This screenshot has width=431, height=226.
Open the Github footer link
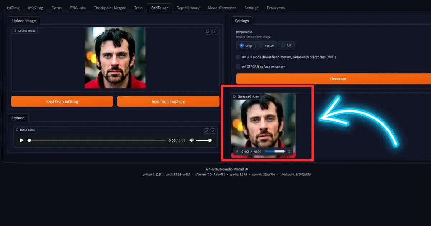pos(216,169)
